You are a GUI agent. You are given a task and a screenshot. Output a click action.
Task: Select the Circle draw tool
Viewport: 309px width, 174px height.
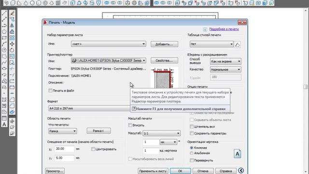[4, 50]
